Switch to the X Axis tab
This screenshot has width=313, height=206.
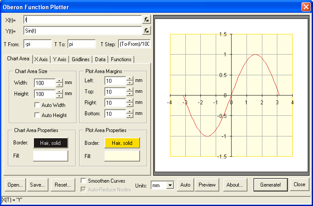click(x=41, y=59)
